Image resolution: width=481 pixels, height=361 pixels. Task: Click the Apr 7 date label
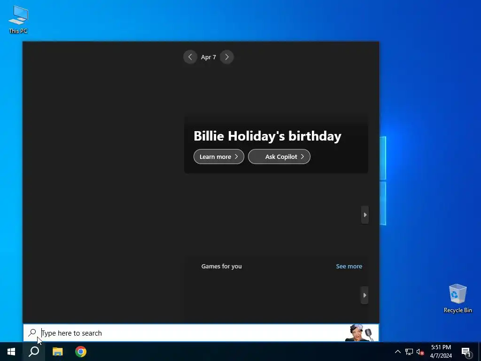coord(208,57)
